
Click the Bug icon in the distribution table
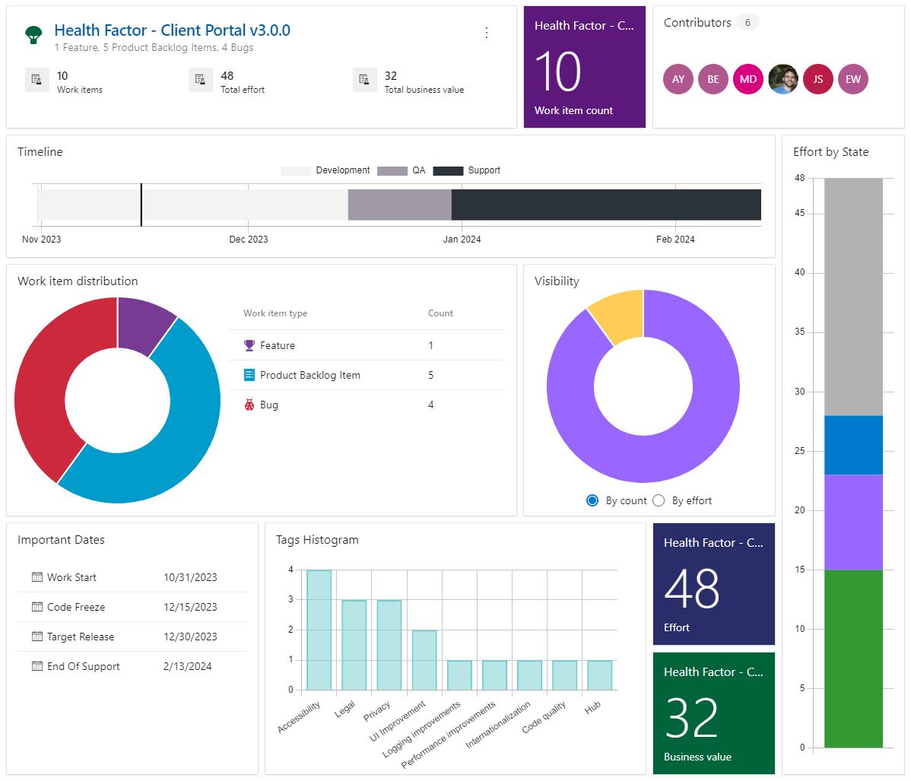click(x=251, y=404)
